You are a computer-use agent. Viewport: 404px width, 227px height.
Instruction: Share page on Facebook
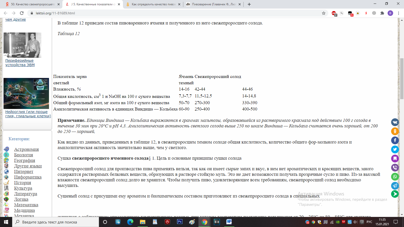pyautogui.click(x=395, y=140)
